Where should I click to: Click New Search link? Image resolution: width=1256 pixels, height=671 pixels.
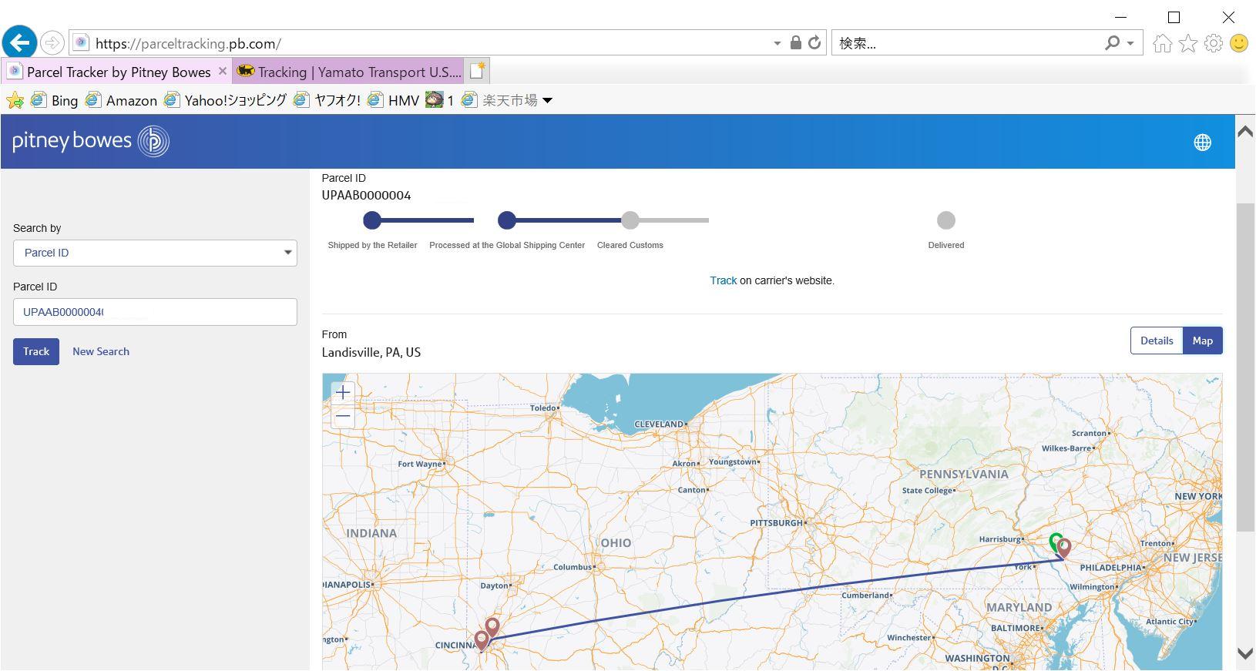coord(101,351)
